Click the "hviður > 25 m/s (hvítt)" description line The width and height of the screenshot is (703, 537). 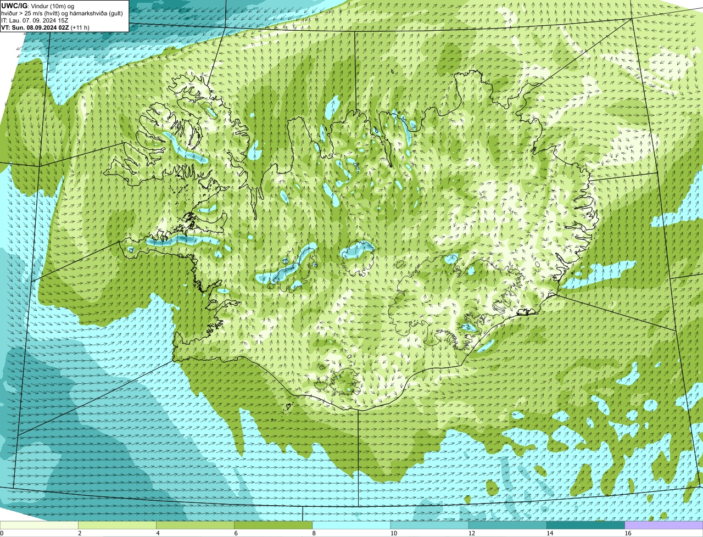pyautogui.click(x=61, y=13)
